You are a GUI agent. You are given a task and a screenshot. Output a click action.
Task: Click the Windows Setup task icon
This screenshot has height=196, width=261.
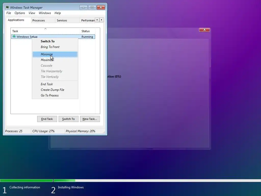coord(14,36)
